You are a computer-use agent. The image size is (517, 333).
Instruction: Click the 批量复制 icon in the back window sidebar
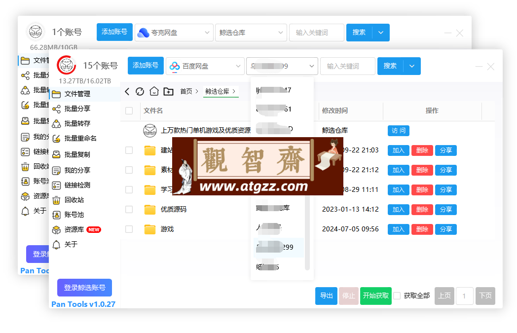(x=25, y=121)
